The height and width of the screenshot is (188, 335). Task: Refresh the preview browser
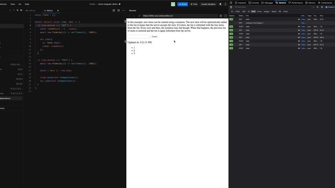(x=139, y=16)
